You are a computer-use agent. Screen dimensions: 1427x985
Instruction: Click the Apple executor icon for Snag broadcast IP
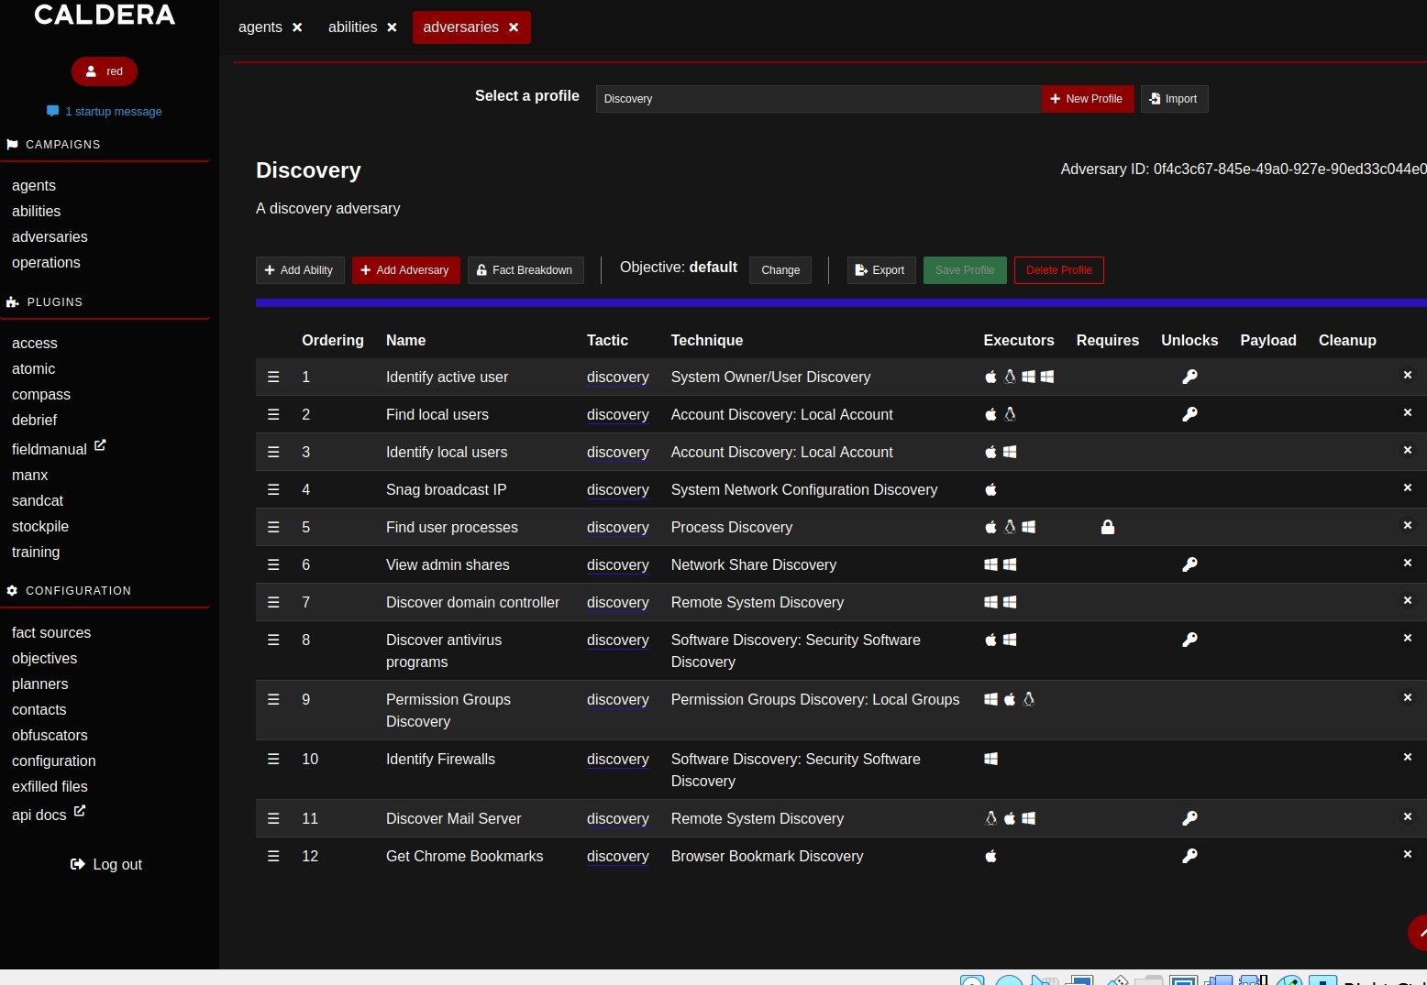(x=990, y=489)
